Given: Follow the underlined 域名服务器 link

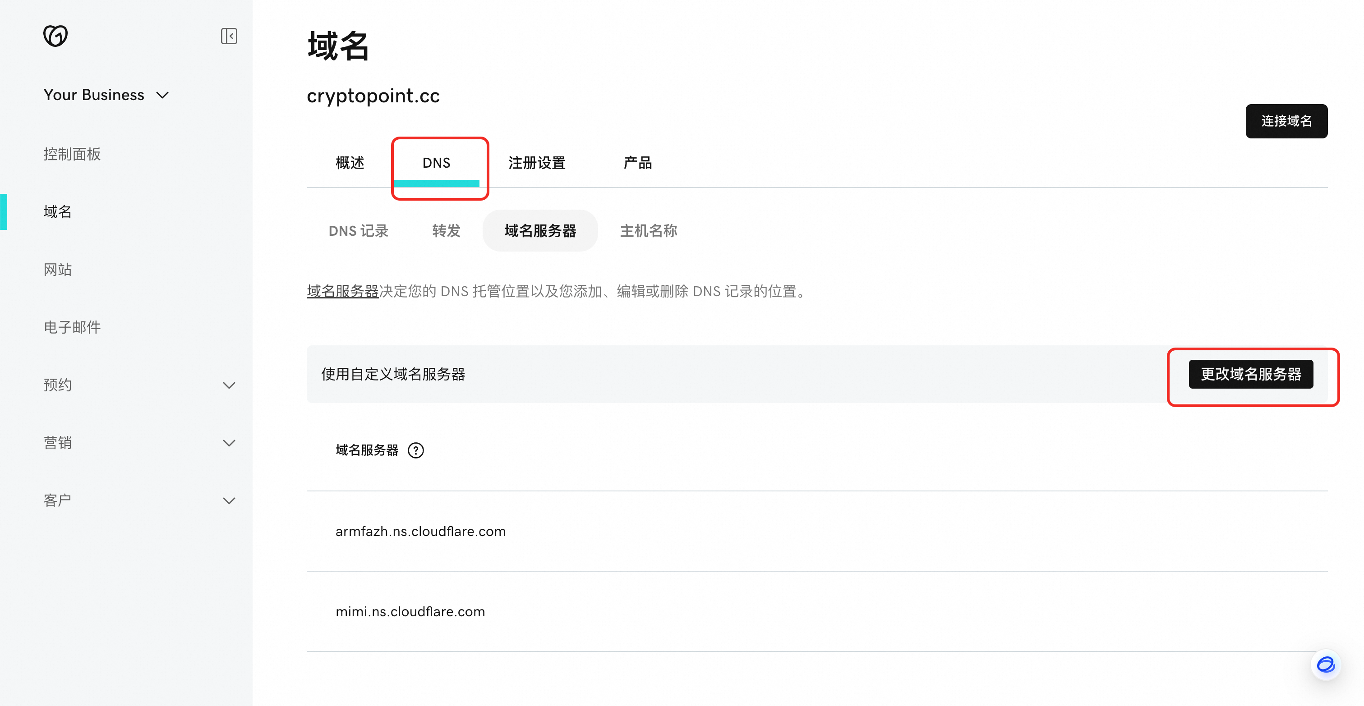Looking at the screenshot, I should coord(343,291).
